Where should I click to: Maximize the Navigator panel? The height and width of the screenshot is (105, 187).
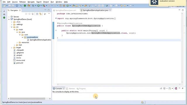[x=49, y=10]
